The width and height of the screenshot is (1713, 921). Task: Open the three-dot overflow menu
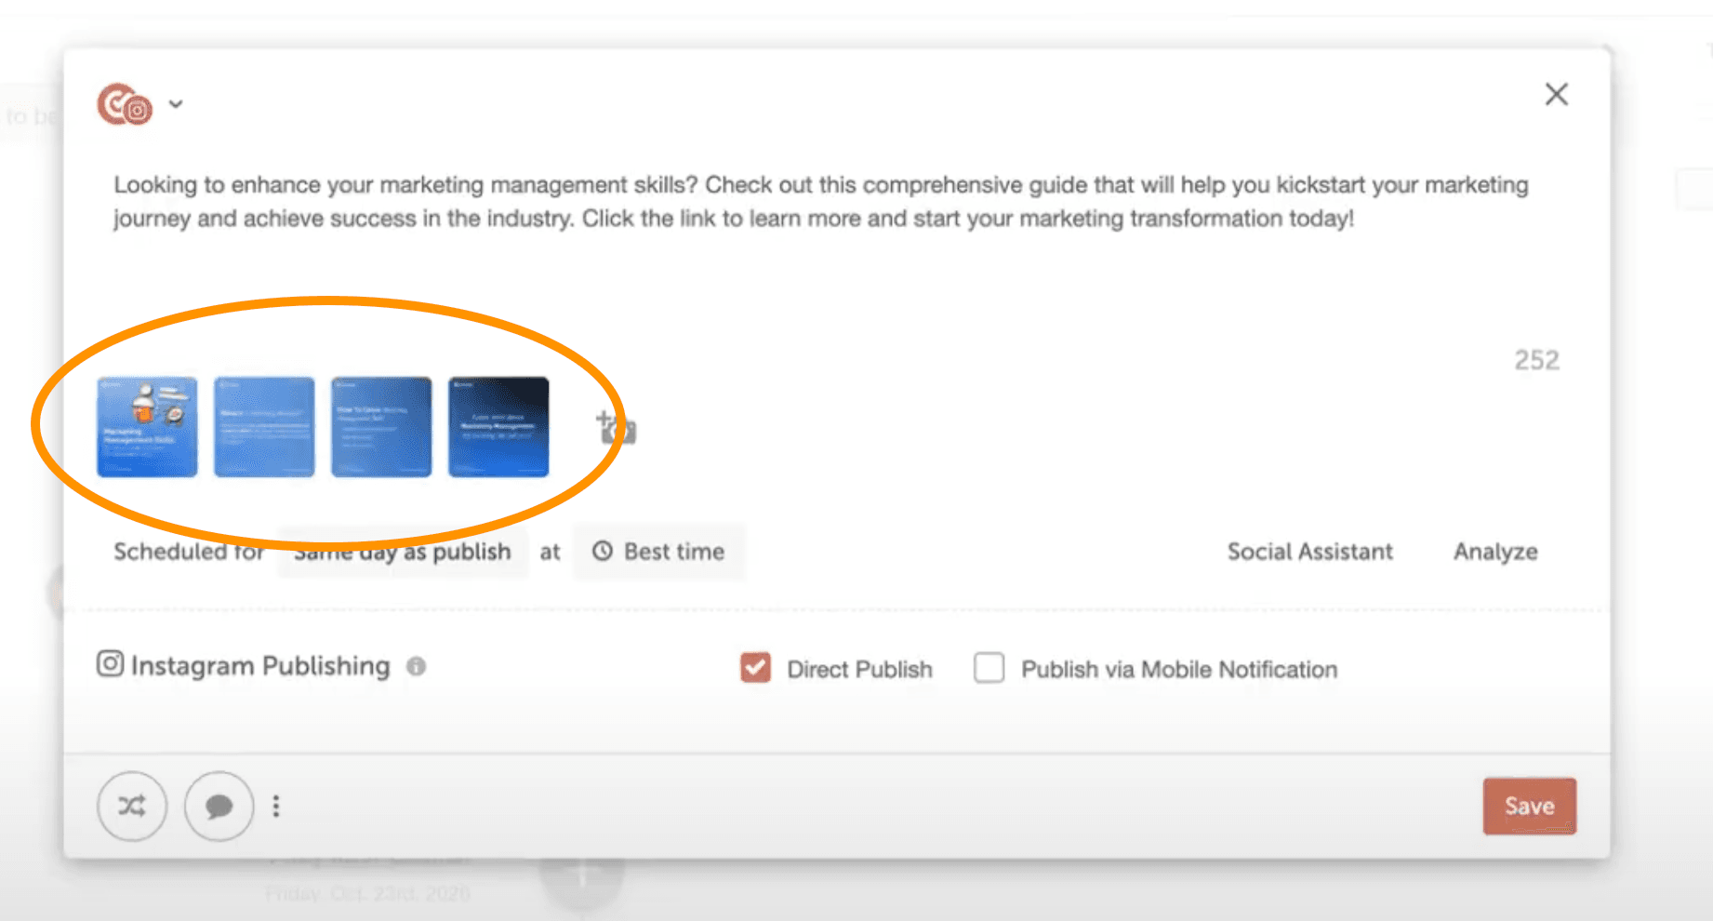click(x=275, y=806)
